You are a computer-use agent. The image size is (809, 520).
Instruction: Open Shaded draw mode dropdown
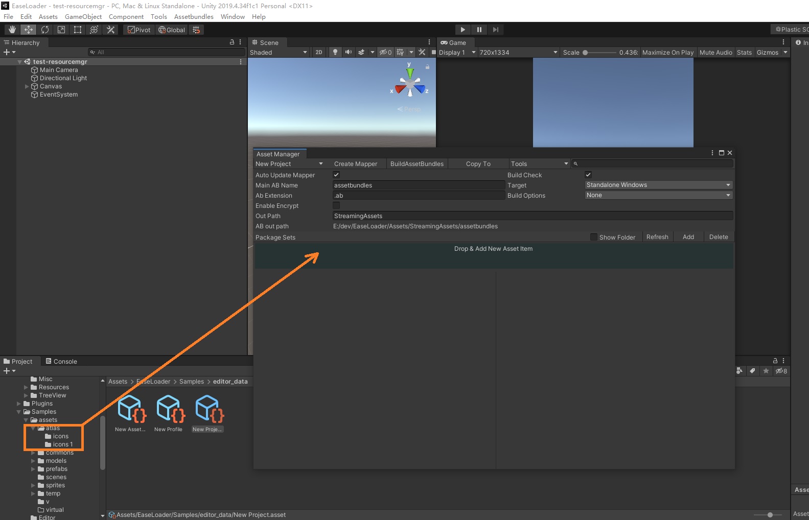point(279,52)
